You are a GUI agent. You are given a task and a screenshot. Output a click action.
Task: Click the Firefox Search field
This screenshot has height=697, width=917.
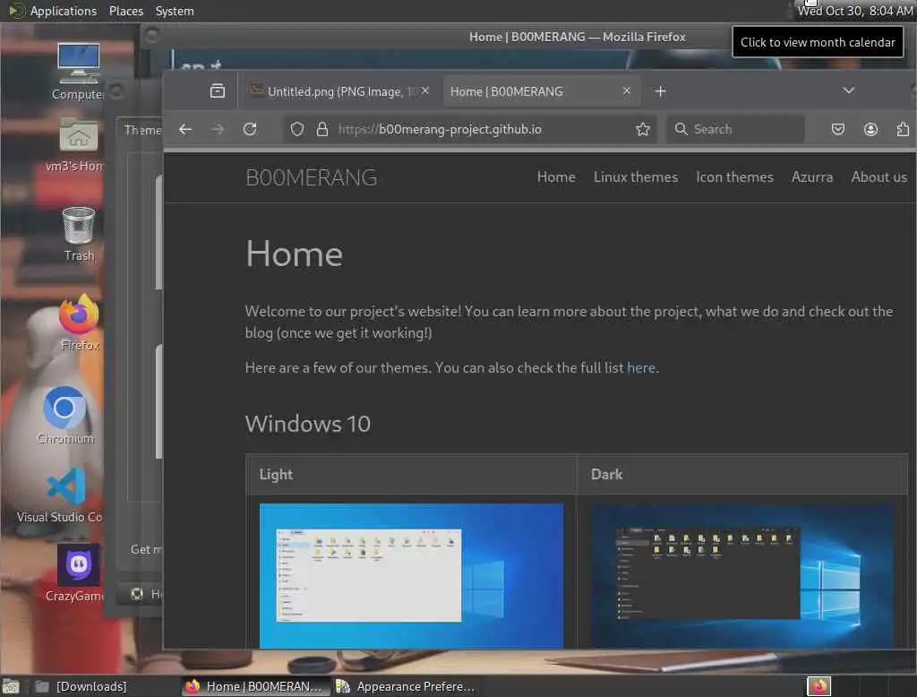[736, 129]
